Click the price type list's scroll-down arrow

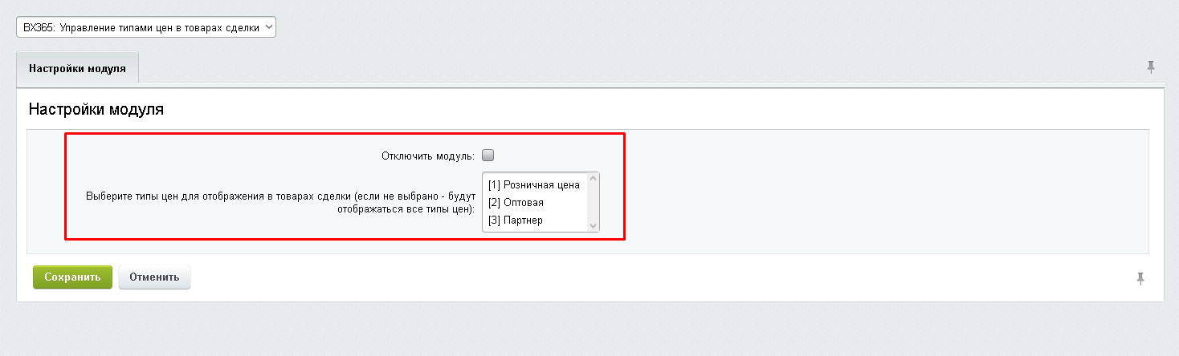tap(594, 225)
